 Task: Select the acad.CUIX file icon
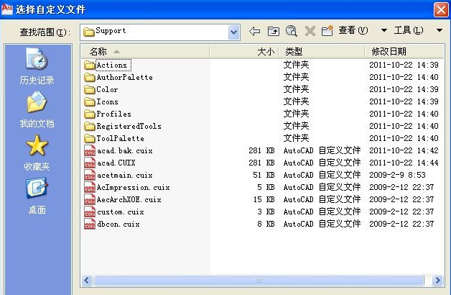[90, 163]
